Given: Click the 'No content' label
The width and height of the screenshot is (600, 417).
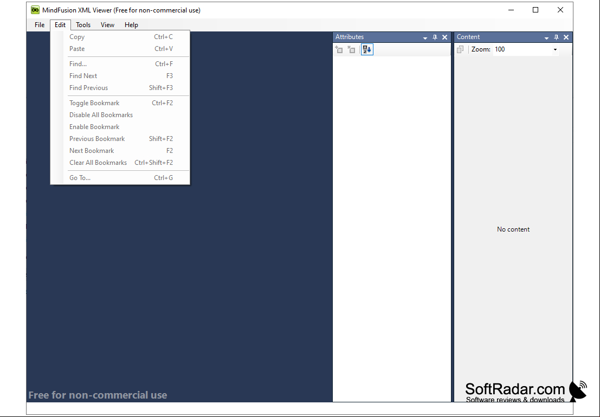Looking at the screenshot, I should [513, 229].
